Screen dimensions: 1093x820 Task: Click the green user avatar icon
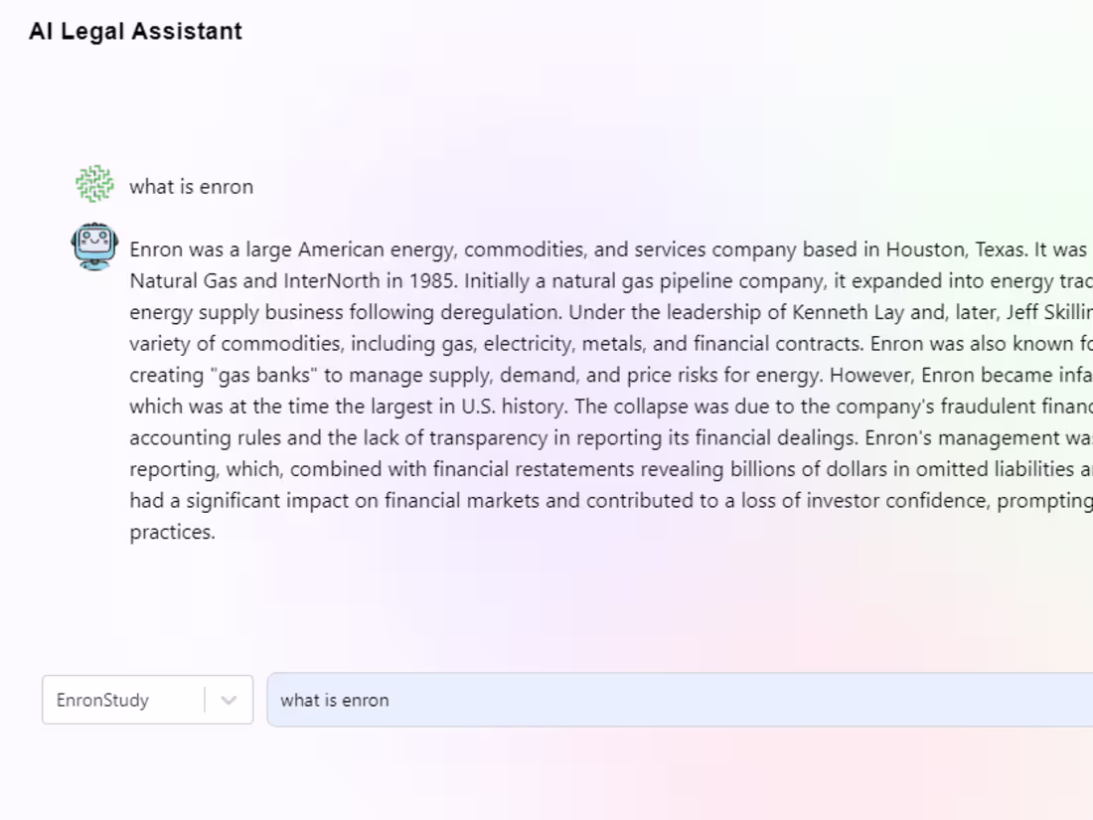(95, 185)
